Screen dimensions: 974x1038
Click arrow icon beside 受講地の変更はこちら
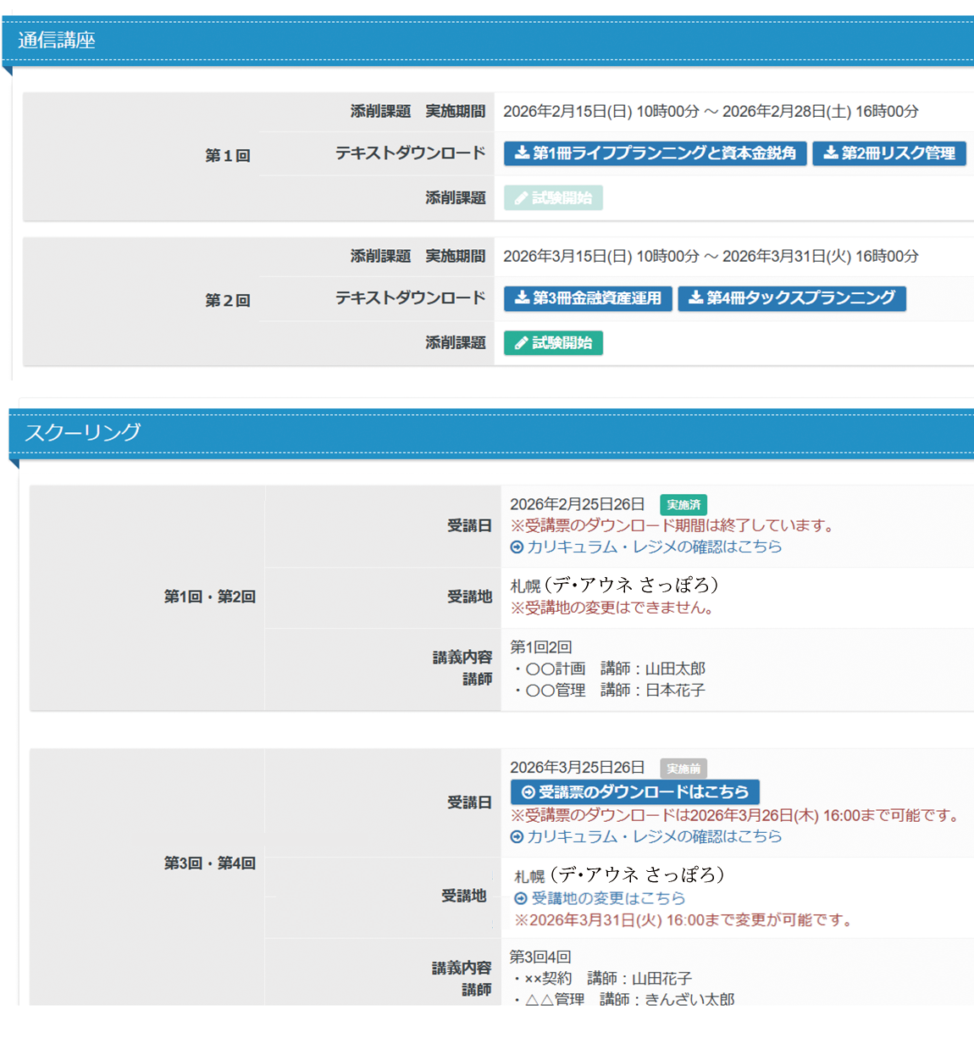click(x=521, y=898)
